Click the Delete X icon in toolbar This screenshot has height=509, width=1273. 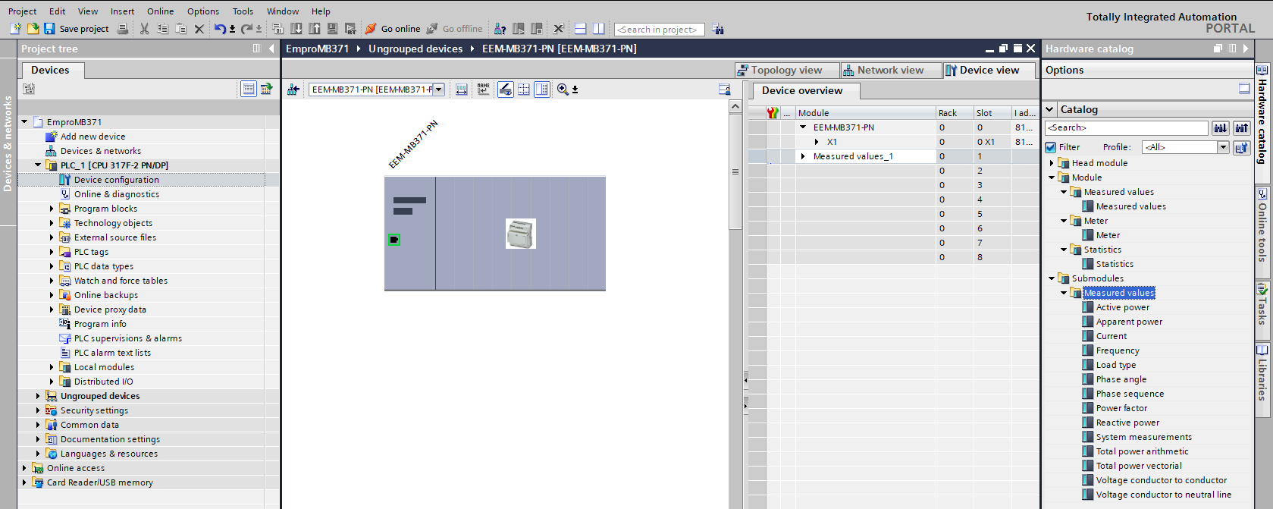(x=199, y=29)
